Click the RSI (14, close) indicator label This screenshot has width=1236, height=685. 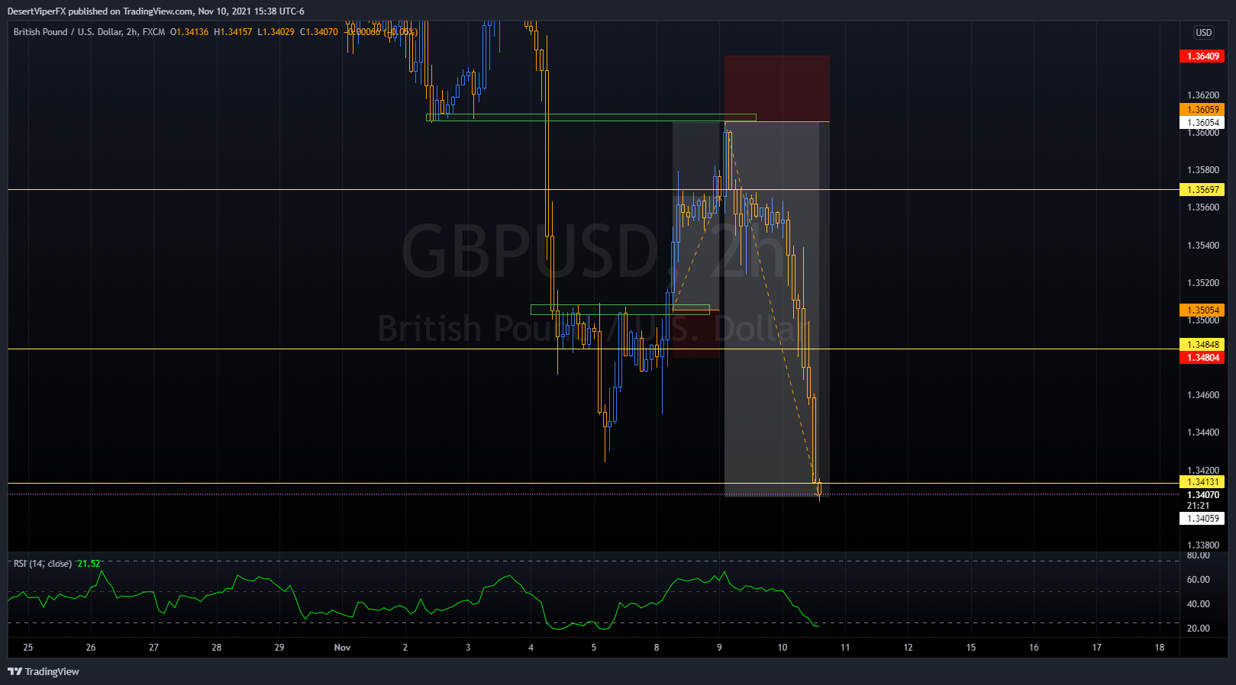43,564
